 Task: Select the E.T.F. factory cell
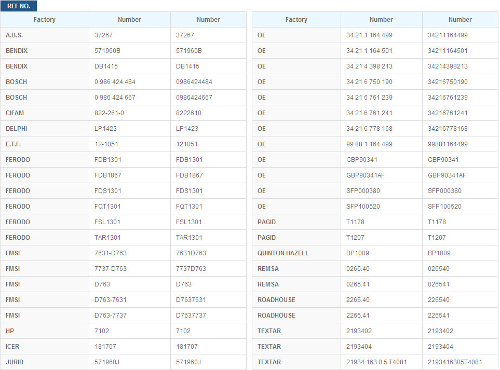coord(15,144)
